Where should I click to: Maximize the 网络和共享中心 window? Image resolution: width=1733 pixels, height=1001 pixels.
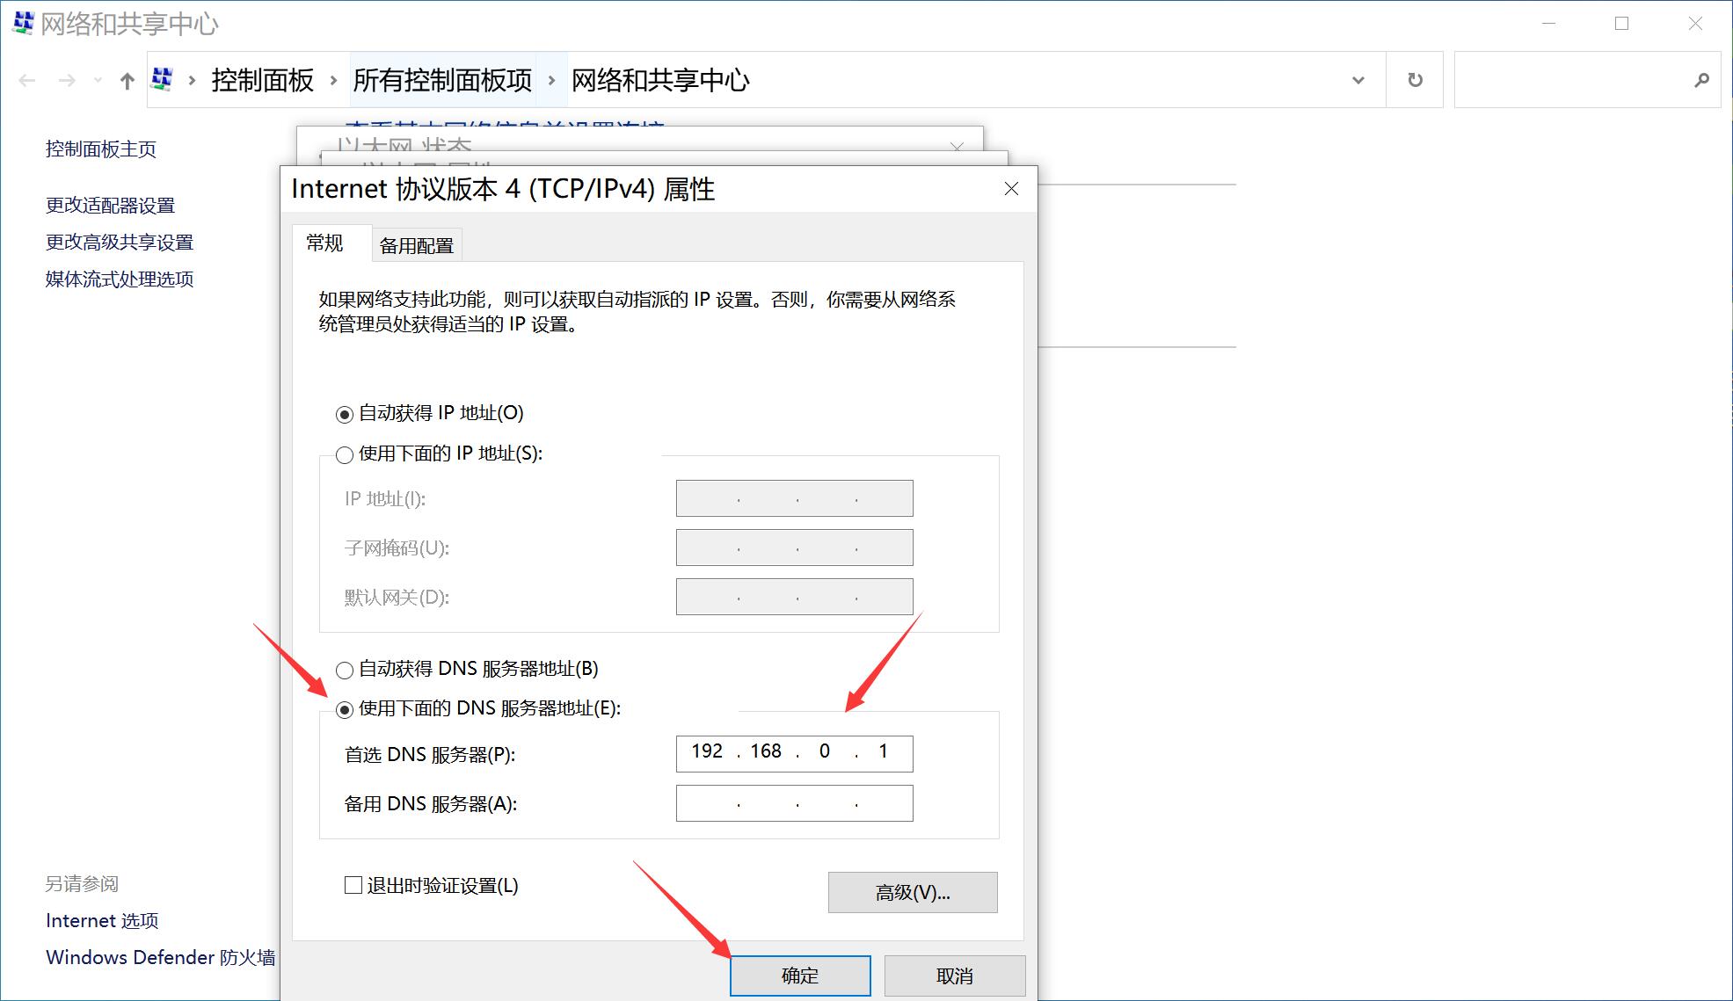click(1622, 24)
